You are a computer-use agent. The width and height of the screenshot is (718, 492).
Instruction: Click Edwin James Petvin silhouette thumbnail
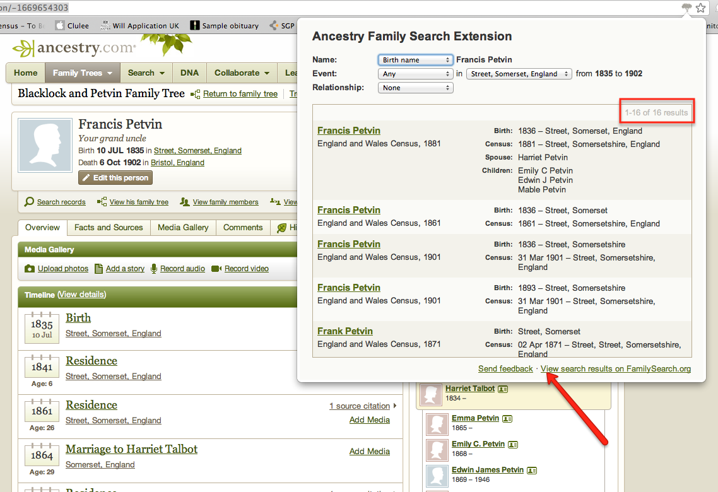(x=437, y=476)
